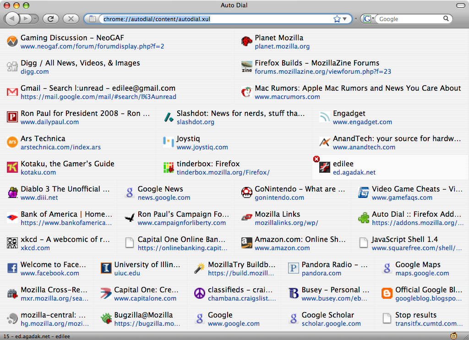469x340 pixels.
Task: Click the remove (red X) badge on edilee
Action: point(316,159)
